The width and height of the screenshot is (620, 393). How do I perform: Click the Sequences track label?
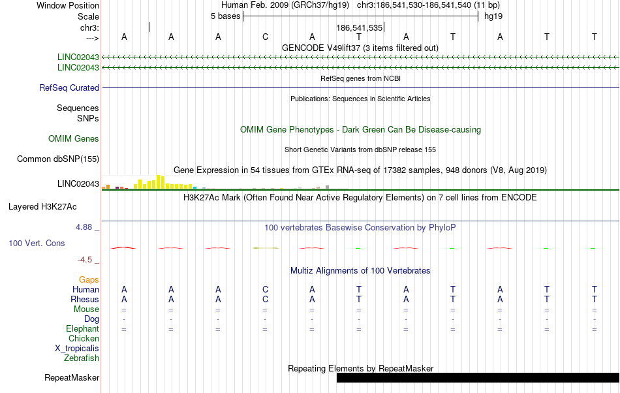(78, 108)
